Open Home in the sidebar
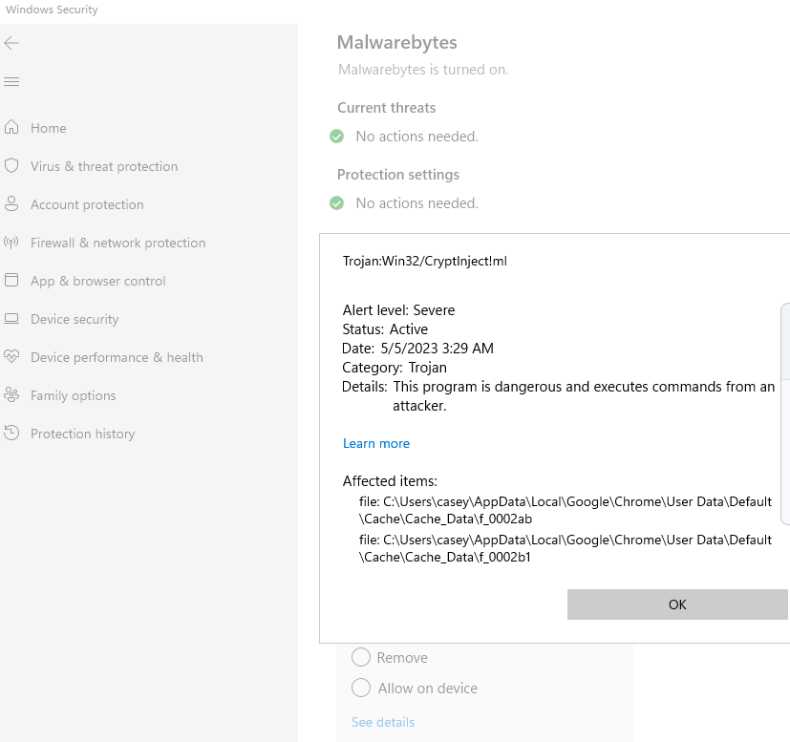 click(49, 128)
